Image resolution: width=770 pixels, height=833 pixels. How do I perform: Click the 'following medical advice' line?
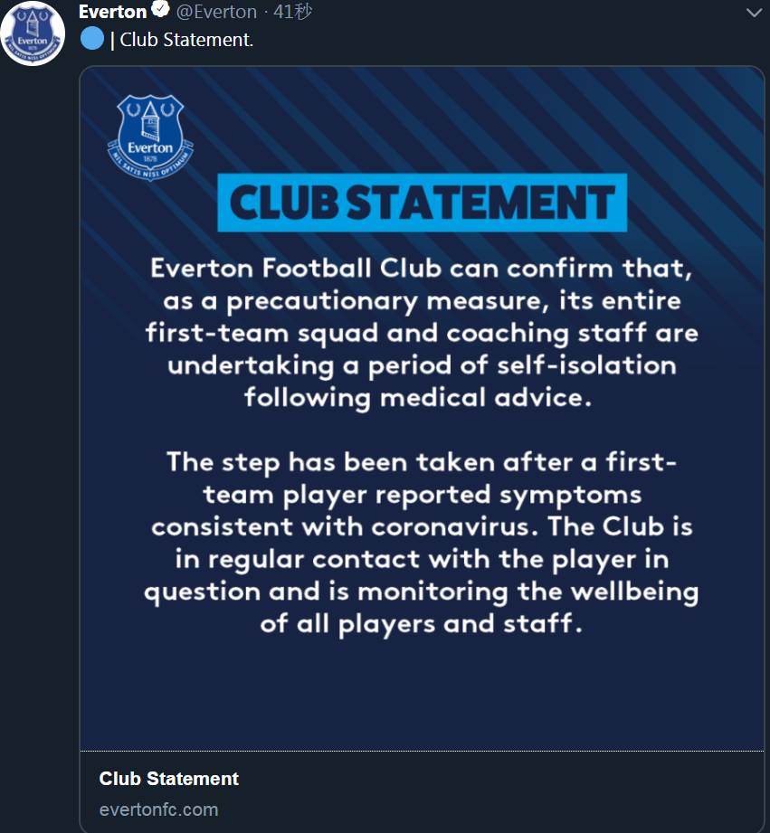coord(418,398)
